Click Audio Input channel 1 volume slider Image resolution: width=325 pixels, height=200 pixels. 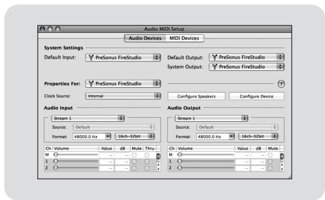tap(76, 161)
